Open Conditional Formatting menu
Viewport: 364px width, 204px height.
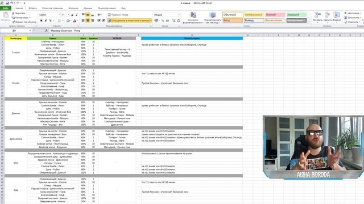pyautogui.click(x=193, y=18)
